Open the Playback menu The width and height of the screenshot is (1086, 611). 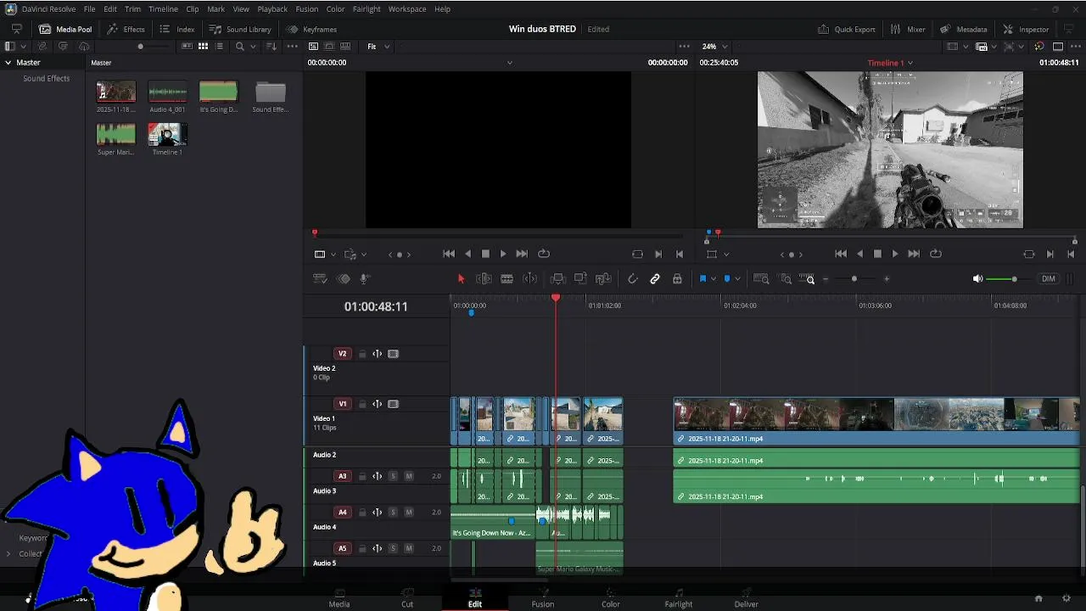(x=272, y=9)
